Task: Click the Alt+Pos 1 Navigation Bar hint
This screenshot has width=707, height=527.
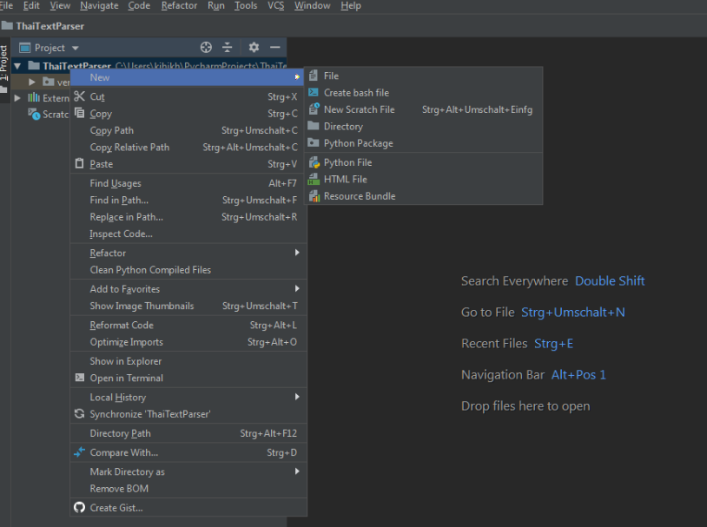Action: coord(578,374)
